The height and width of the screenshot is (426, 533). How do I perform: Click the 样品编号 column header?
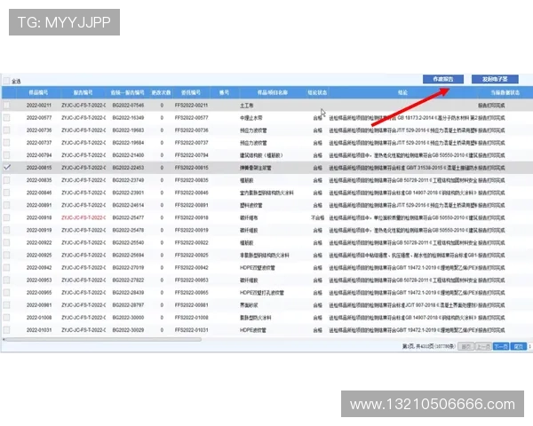coord(38,92)
